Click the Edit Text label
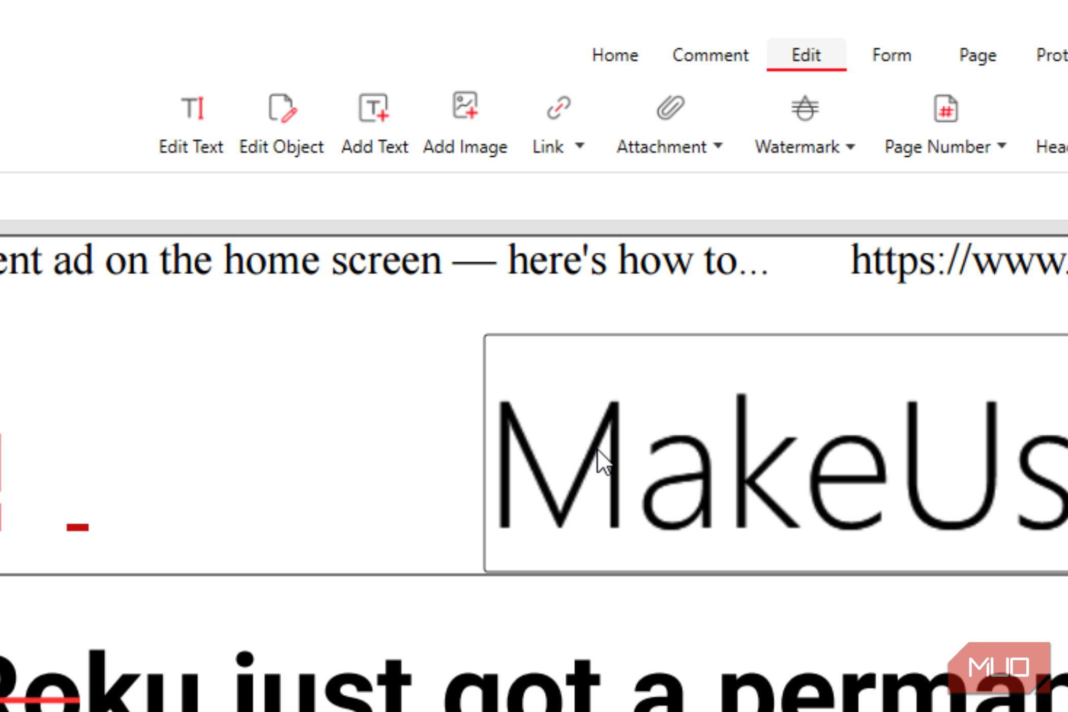The width and height of the screenshot is (1068, 712). click(x=191, y=147)
